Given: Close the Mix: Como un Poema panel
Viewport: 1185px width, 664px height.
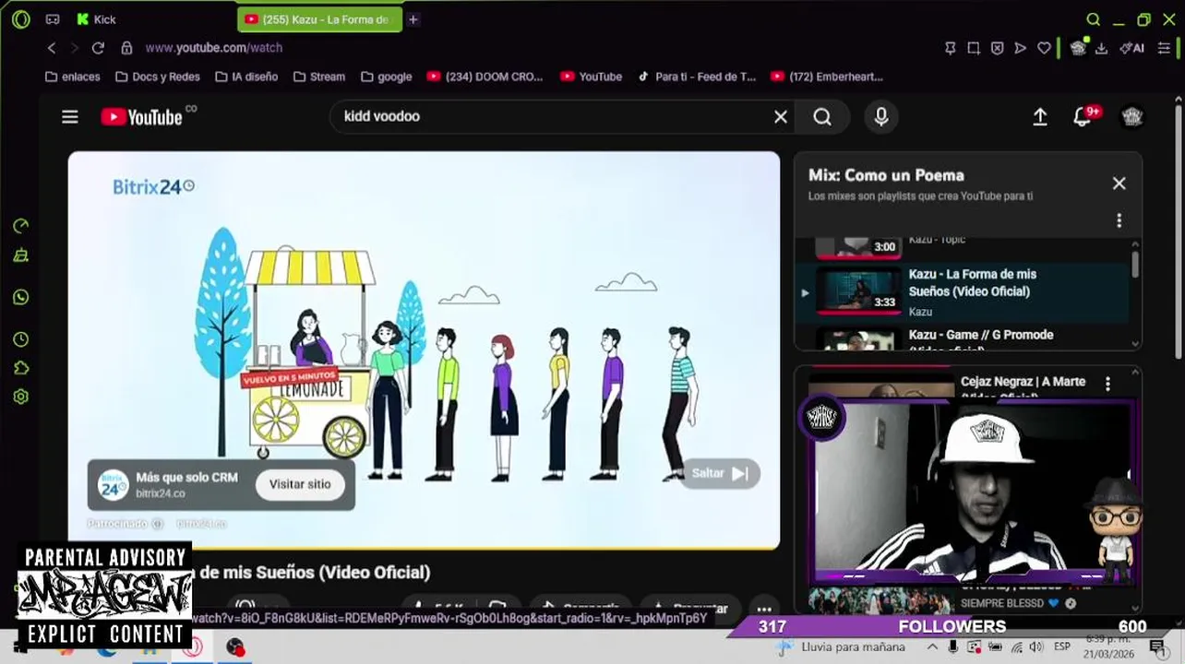Looking at the screenshot, I should coord(1119,184).
